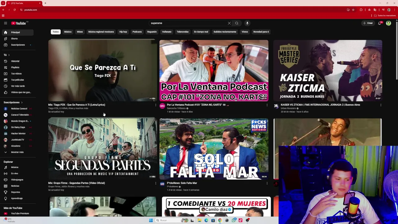
Task: Open Tus videos in the sidebar
Action: 18,74
